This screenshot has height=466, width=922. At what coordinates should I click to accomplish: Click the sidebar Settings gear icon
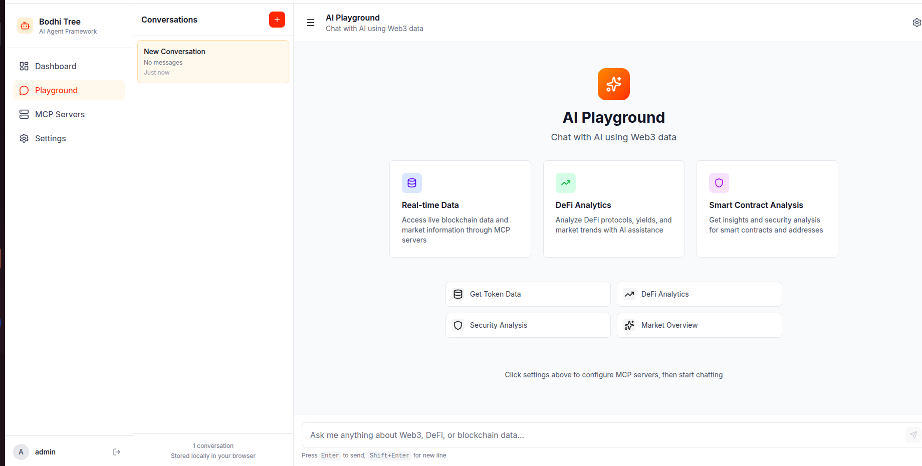coord(24,138)
